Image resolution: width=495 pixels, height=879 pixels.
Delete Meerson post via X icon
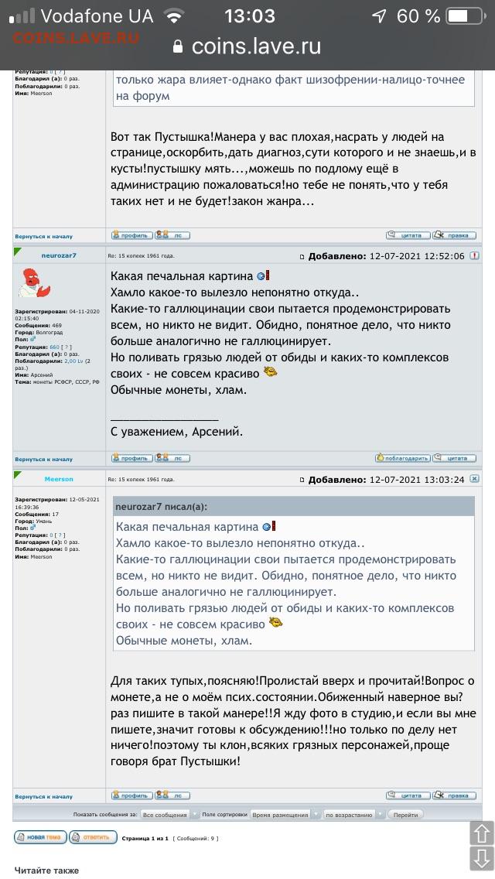click(x=474, y=479)
